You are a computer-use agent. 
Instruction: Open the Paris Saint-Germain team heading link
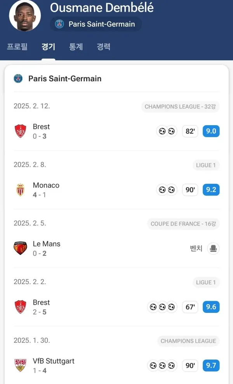point(65,79)
